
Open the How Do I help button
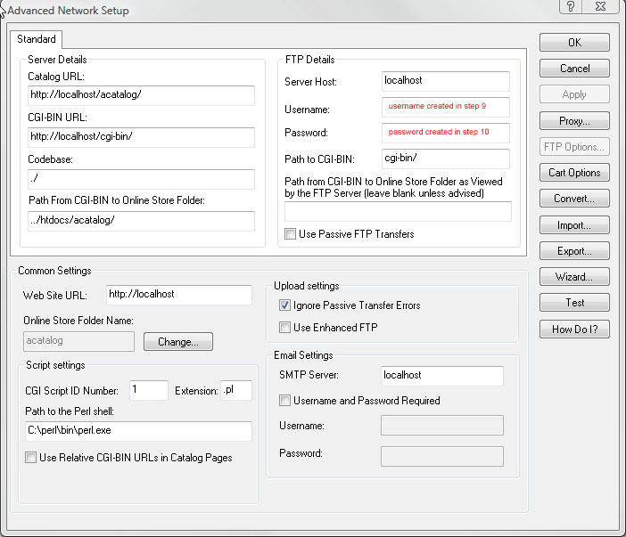click(x=574, y=330)
